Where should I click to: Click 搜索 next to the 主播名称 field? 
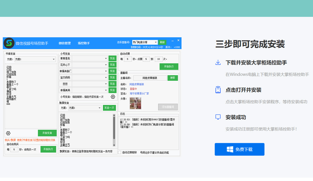[173, 78]
